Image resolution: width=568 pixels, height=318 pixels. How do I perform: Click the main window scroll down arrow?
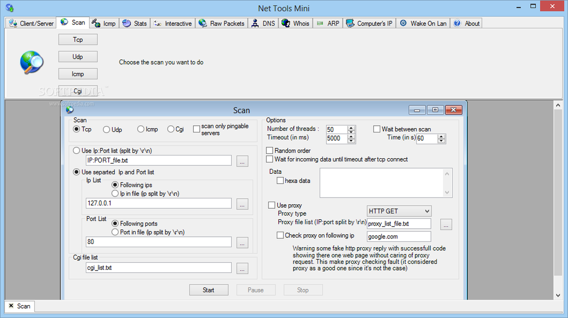(558, 296)
